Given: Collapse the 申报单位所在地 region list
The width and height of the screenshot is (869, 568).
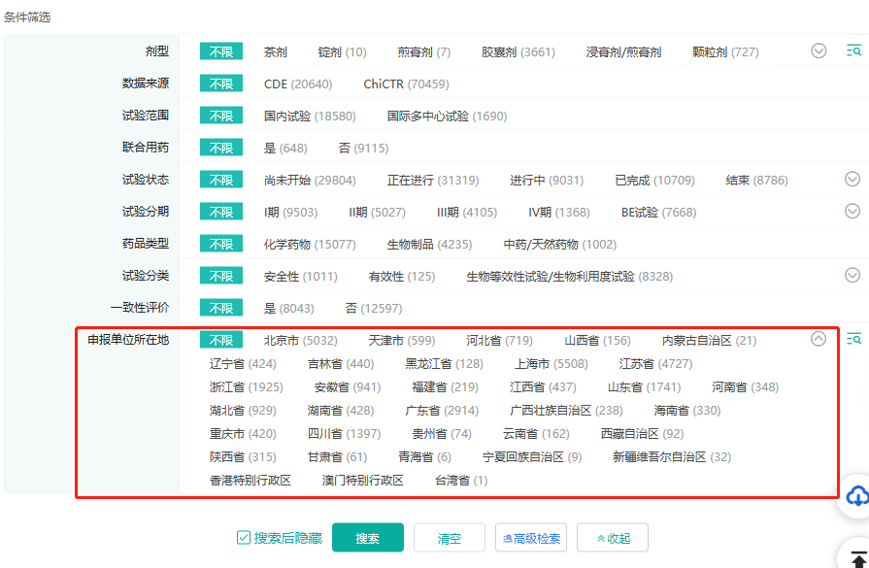Looking at the screenshot, I should point(819,339).
